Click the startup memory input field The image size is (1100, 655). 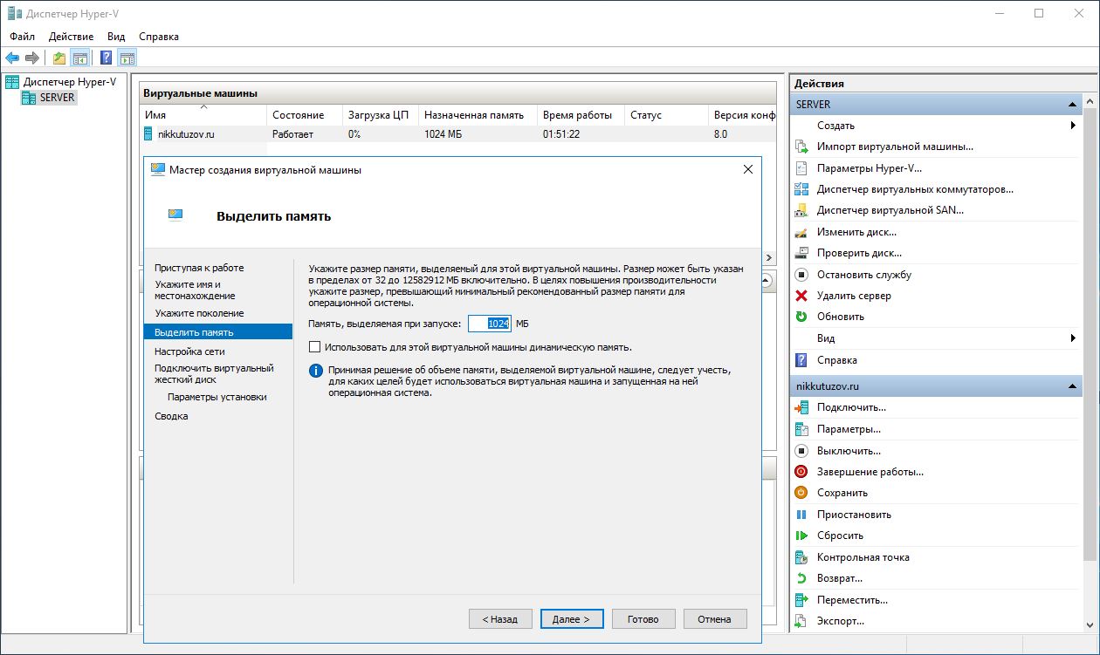point(489,324)
